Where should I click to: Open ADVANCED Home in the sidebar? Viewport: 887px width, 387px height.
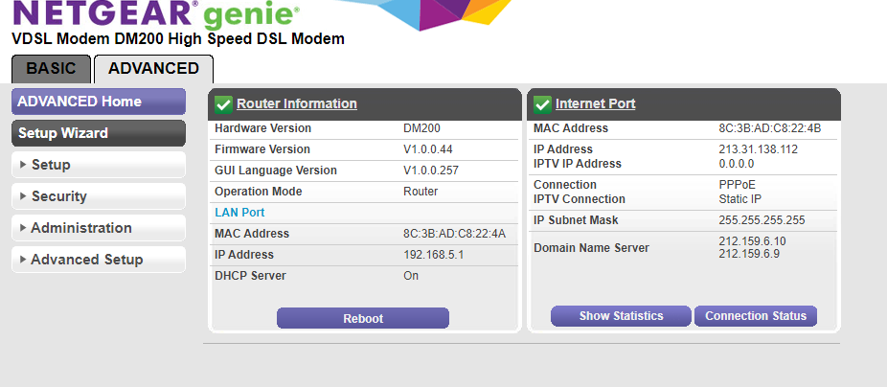99,102
